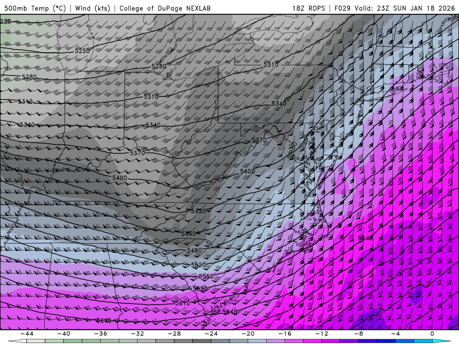
Task: Click the -36 value on the temperature scale
Action: click(x=101, y=334)
